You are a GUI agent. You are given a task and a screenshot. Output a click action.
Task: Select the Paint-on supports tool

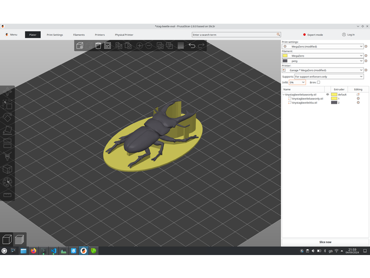click(x=8, y=156)
